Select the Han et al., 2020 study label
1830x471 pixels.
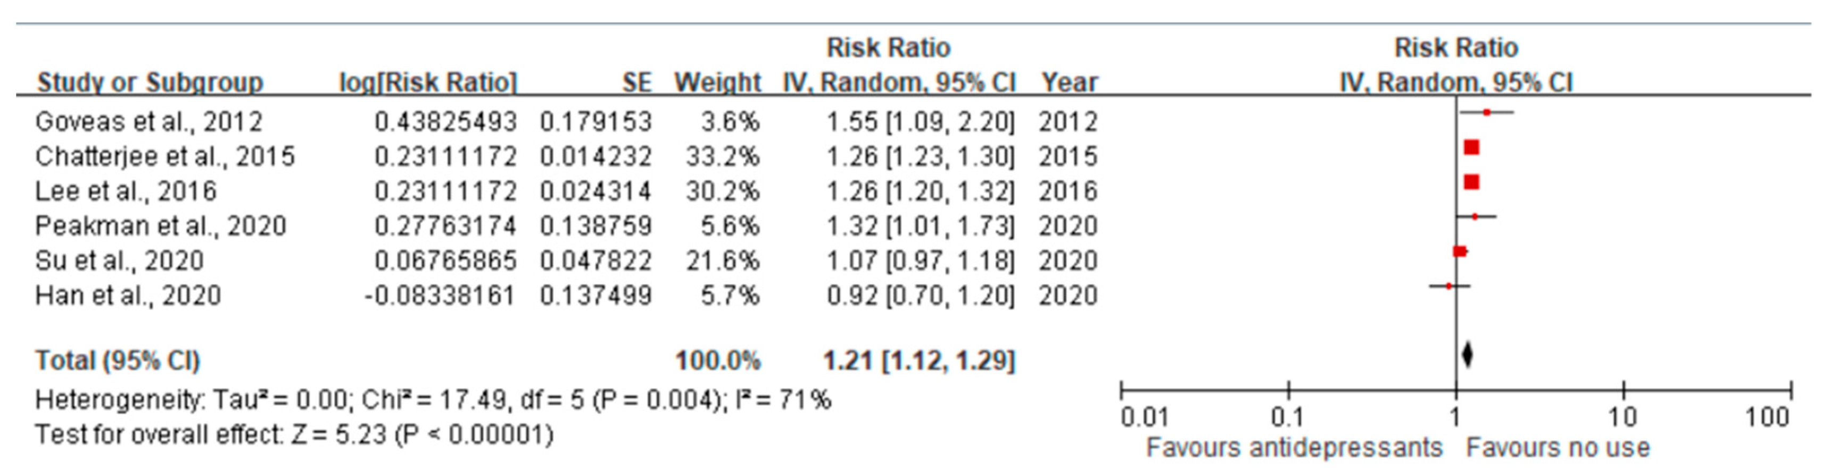128,296
